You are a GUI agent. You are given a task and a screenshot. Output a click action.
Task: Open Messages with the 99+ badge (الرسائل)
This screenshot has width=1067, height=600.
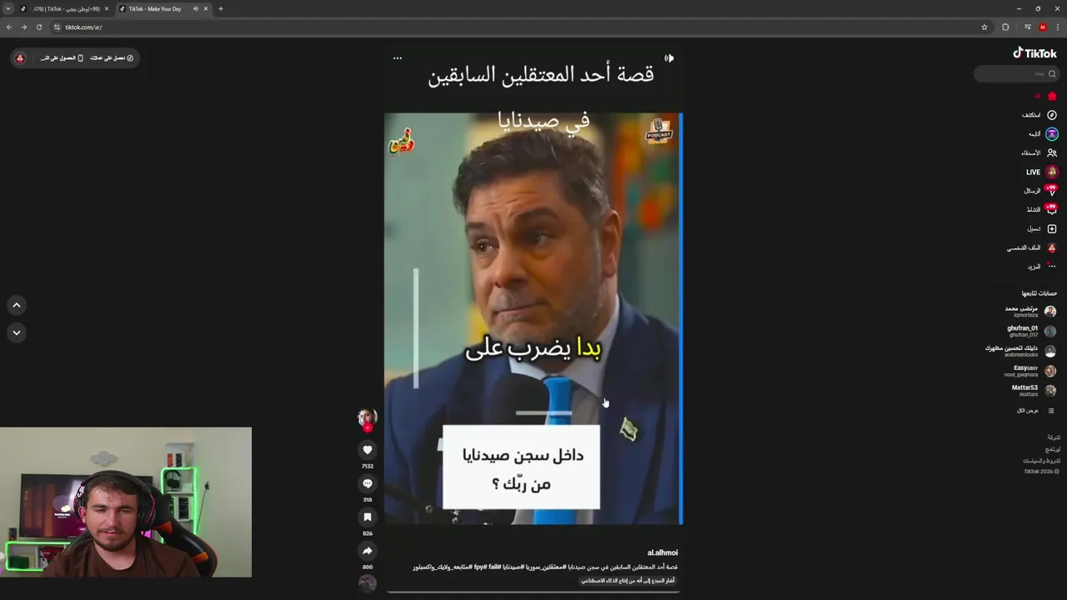pyautogui.click(x=1041, y=191)
